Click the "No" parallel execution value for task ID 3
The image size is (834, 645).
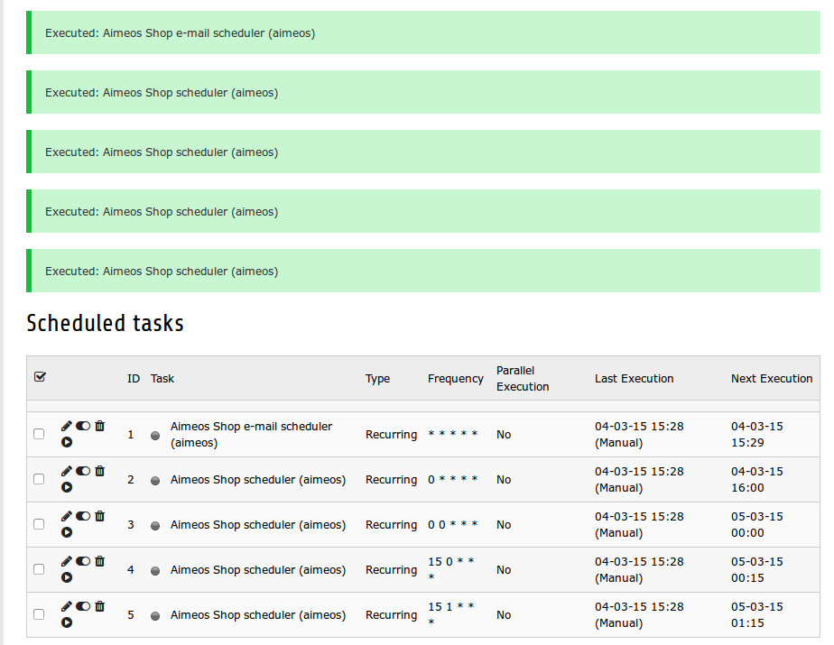[x=504, y=525]
